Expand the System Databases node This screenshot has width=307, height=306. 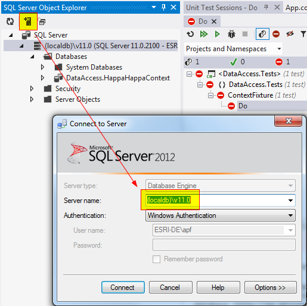pos(42,67)
